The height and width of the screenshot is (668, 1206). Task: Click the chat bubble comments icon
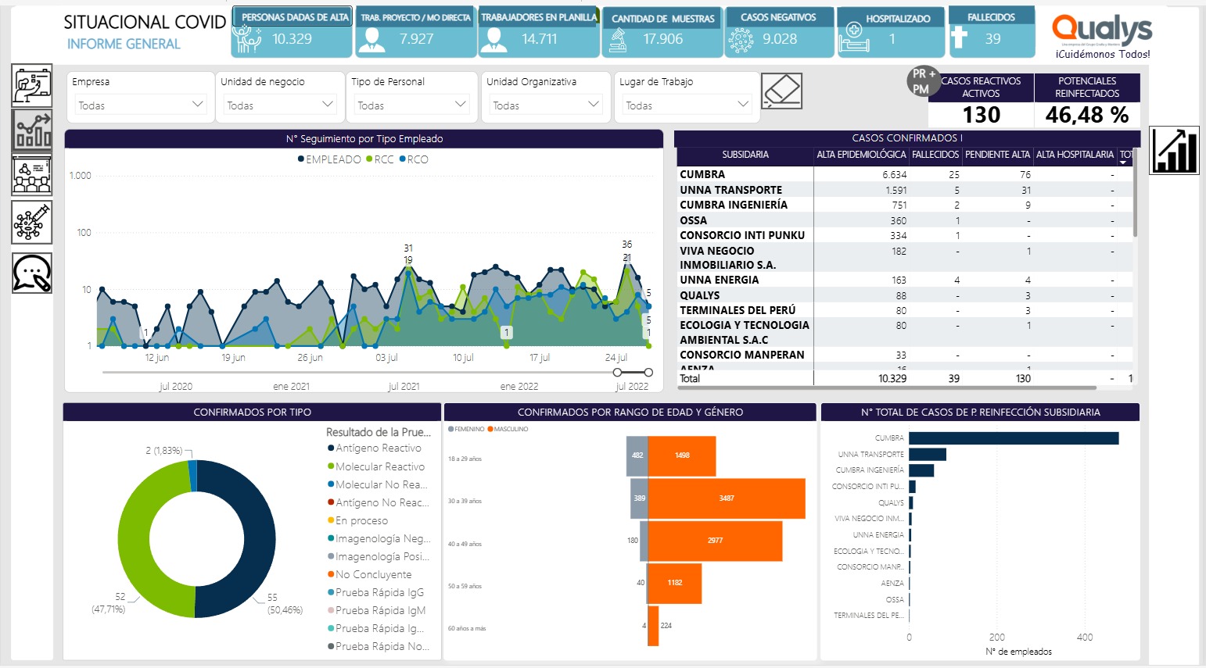(32, 273)
